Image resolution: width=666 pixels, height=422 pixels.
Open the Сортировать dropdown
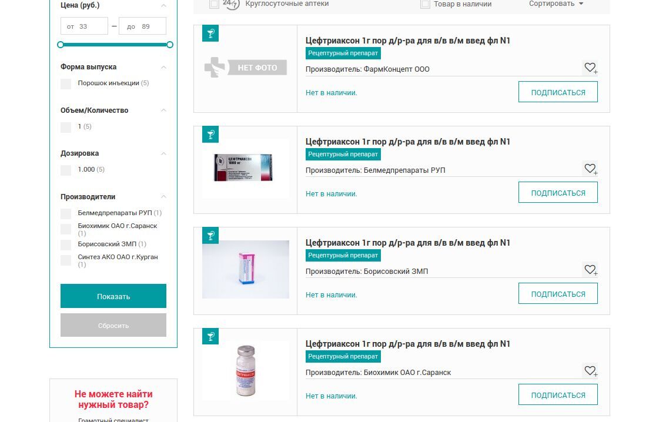(x=556, y=4)
